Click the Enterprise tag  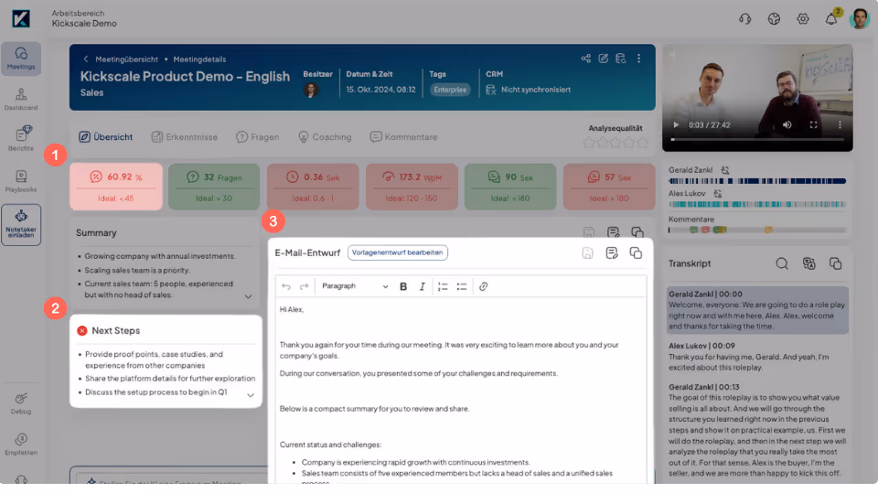[450, 90]
